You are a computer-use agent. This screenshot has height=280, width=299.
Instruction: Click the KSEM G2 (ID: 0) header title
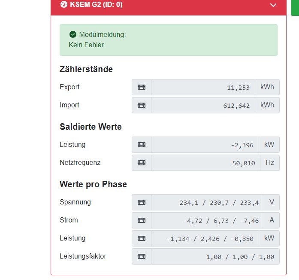point(96,5)
